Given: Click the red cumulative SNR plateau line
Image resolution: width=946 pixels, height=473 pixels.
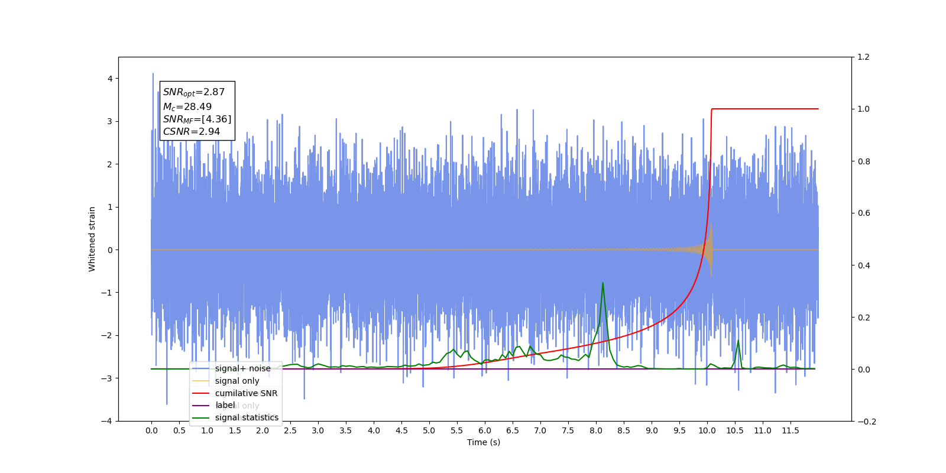Looking at the screenshot, I should 765,109.
